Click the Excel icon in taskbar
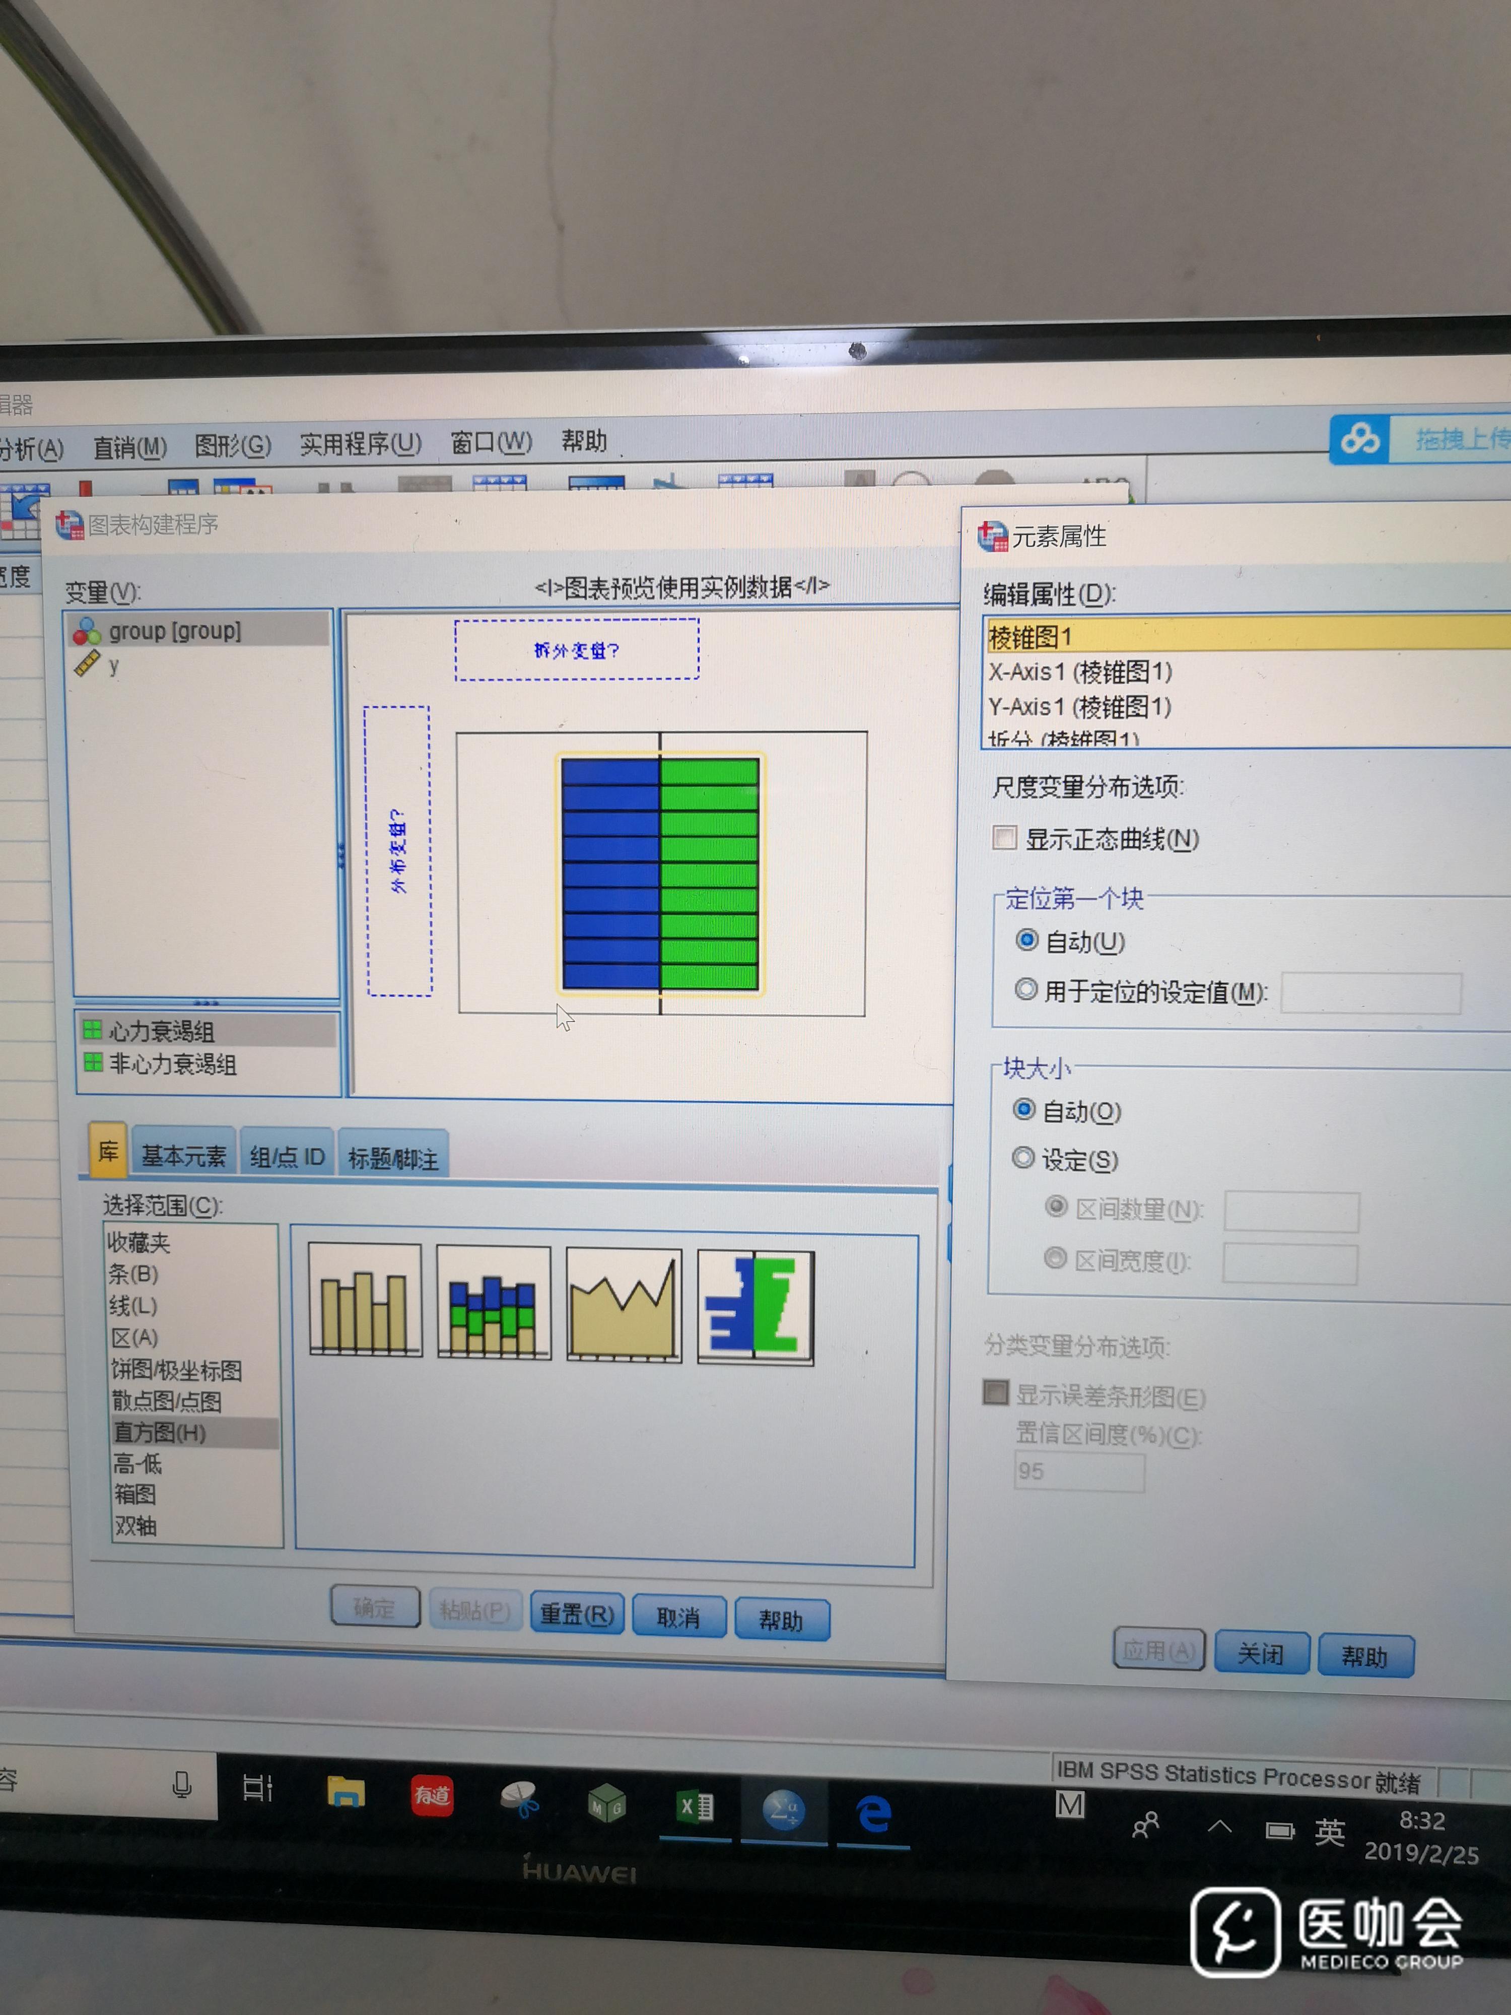The image size is (1511, 2015). (696, 1805)
